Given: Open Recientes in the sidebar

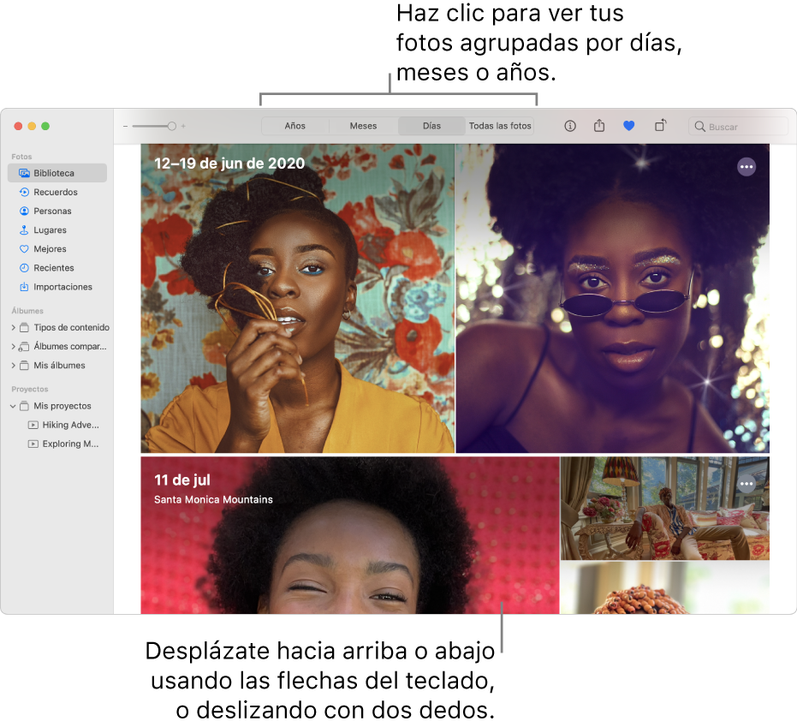Looking at the screenshot, I should (x=53, y=268).
